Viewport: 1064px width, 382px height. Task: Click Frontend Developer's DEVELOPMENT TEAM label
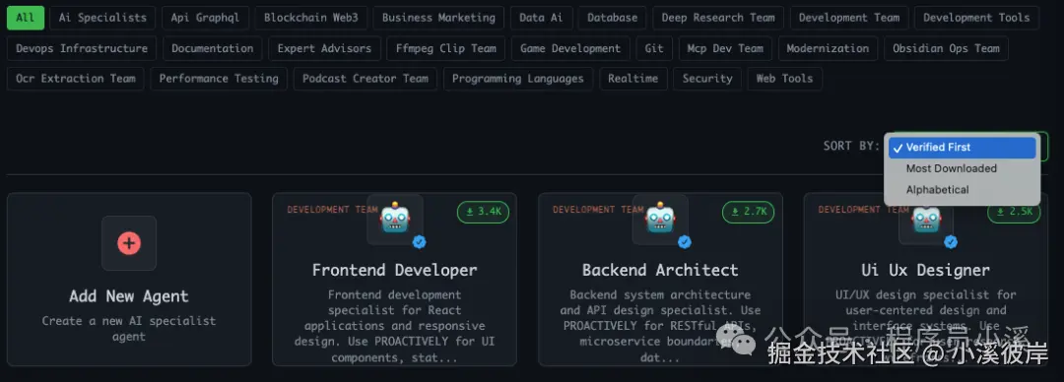click(x=333, y=210)
